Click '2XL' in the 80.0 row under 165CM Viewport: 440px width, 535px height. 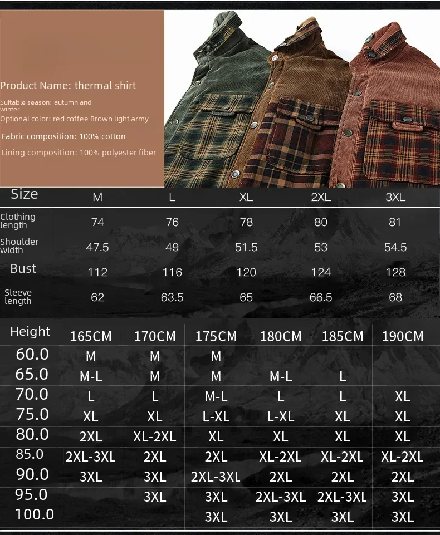tap(91, 436)
